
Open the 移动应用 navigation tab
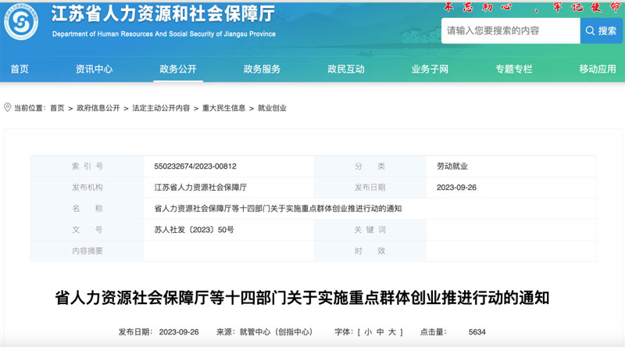pyautogui.click(x=598, y=69)
